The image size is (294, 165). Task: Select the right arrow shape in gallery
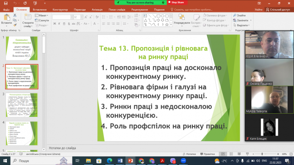[x=158, y=20]
